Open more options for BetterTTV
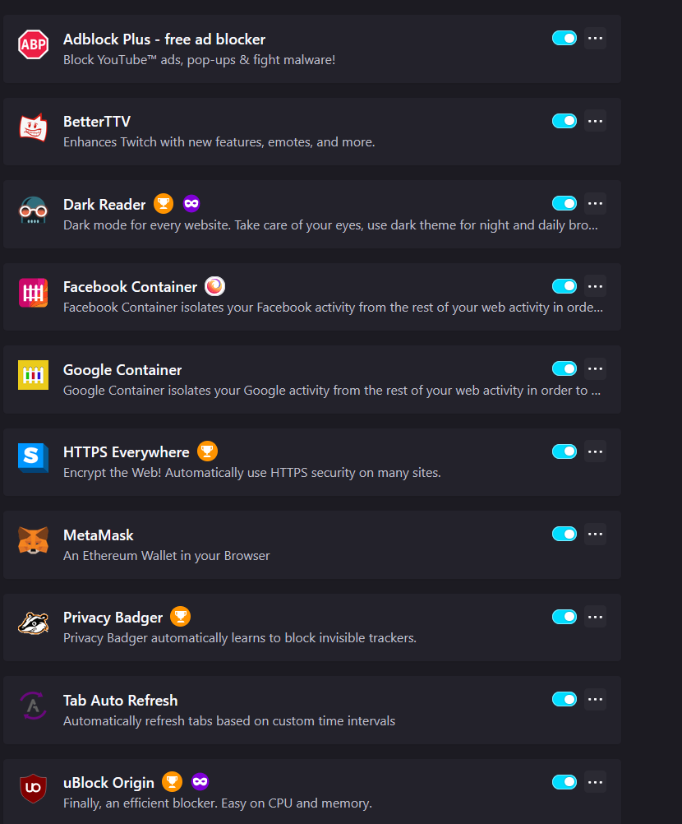 [596, 121]
